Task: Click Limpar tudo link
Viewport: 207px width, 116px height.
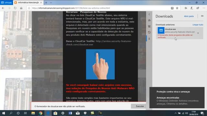Action: (198, 25)
